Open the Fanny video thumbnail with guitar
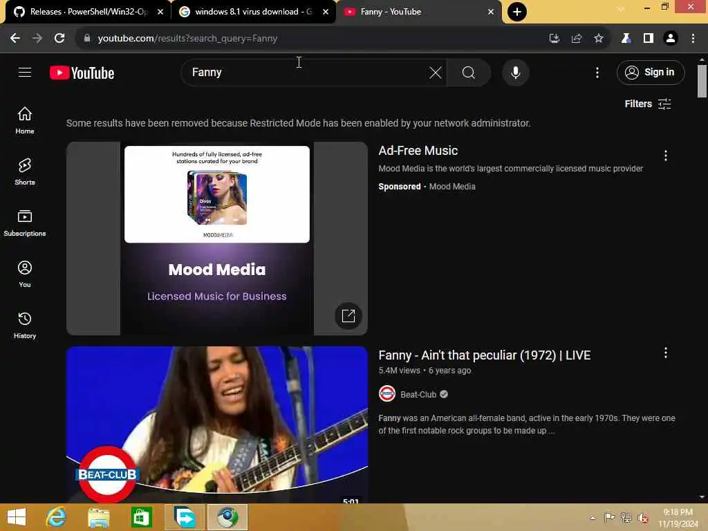This screenshot has height=531, width=708. pyautogui.click(x=216, y=425)
